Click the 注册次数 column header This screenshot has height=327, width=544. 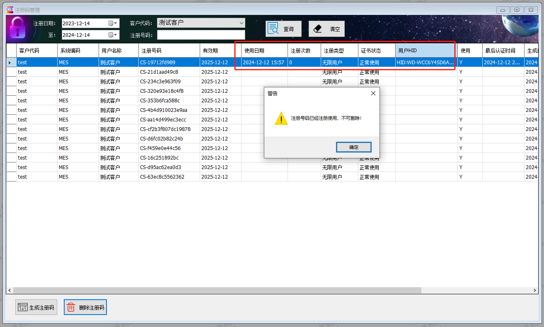click(x=304, y=51)
